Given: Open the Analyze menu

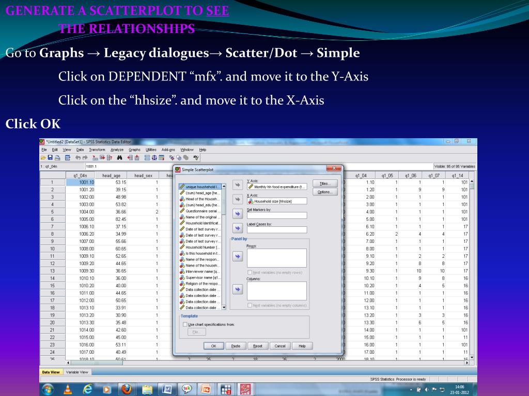Looking at the screenshot, I should (x=117, y=150).
